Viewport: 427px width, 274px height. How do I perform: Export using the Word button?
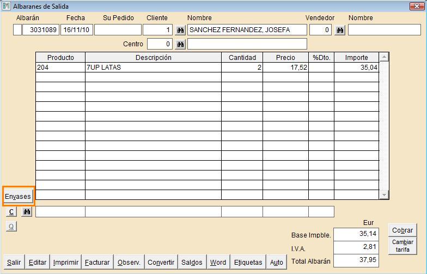click(x=218, y=262)
